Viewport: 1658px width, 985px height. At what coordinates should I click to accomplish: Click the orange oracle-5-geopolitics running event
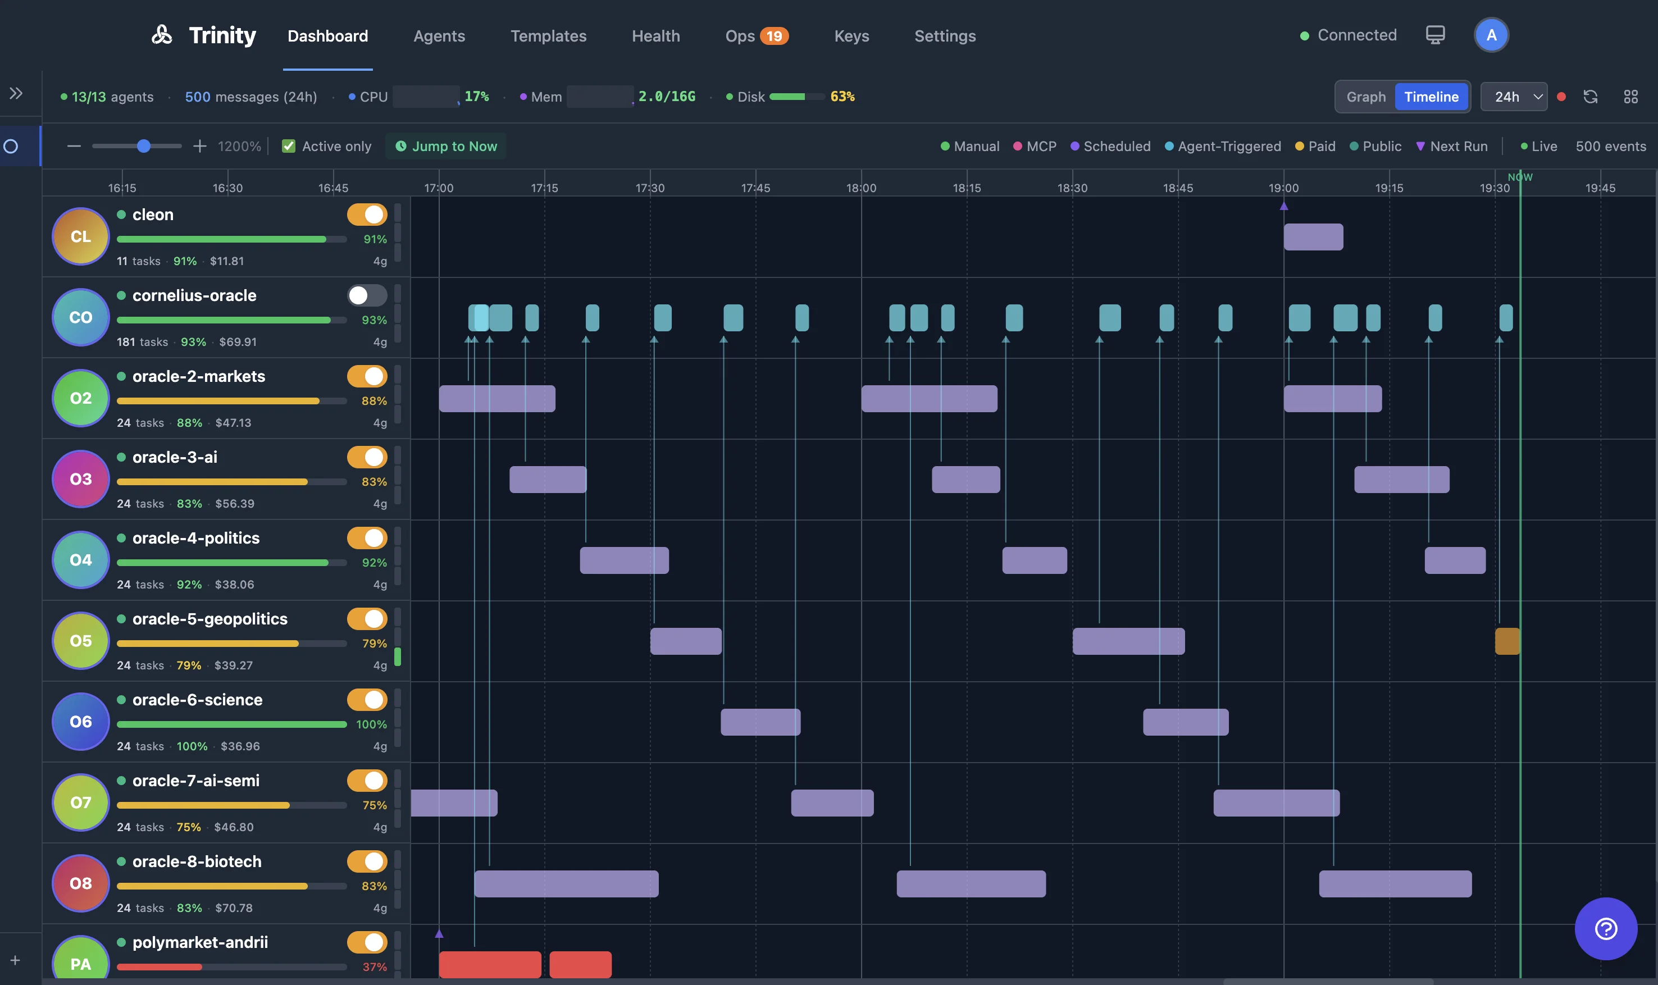pos(1507,641)
